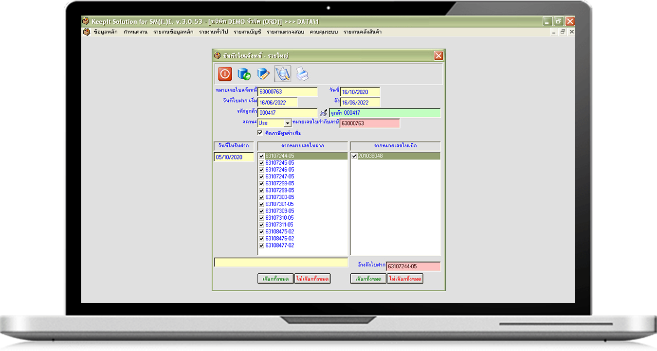657x351 pixels.
Task: Click the magnifier search record icon
Action: coord(283,74)
